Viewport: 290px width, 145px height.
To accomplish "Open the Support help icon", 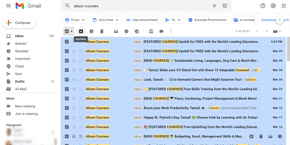I will click(x=263, y=6).
